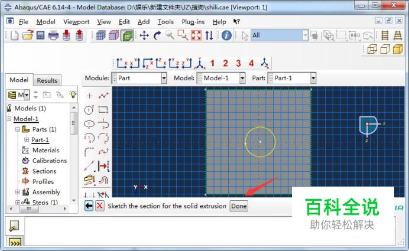
Task: Click the Done button
Action: [x=239, y=206]
